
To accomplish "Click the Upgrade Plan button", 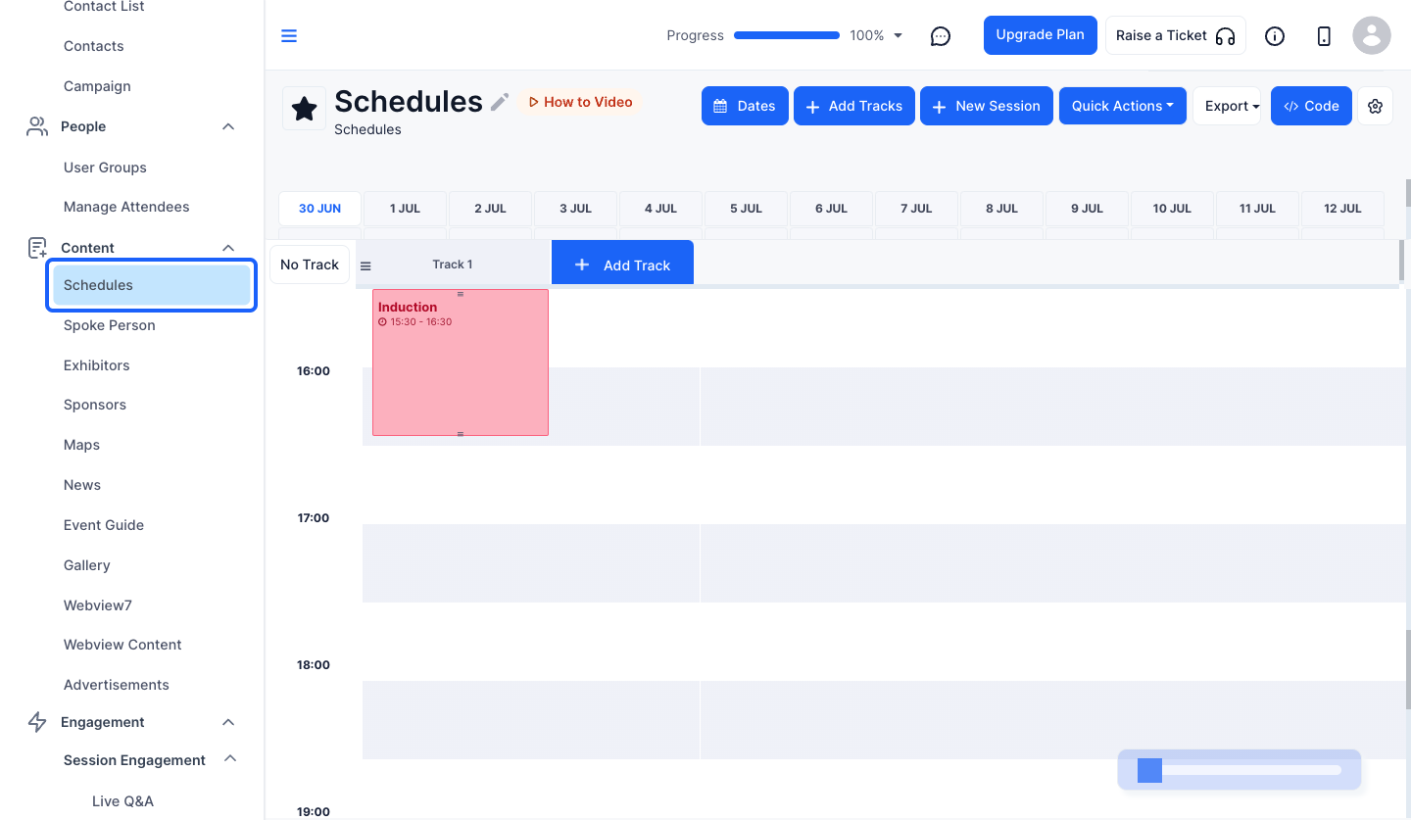I will point(1041,35).
